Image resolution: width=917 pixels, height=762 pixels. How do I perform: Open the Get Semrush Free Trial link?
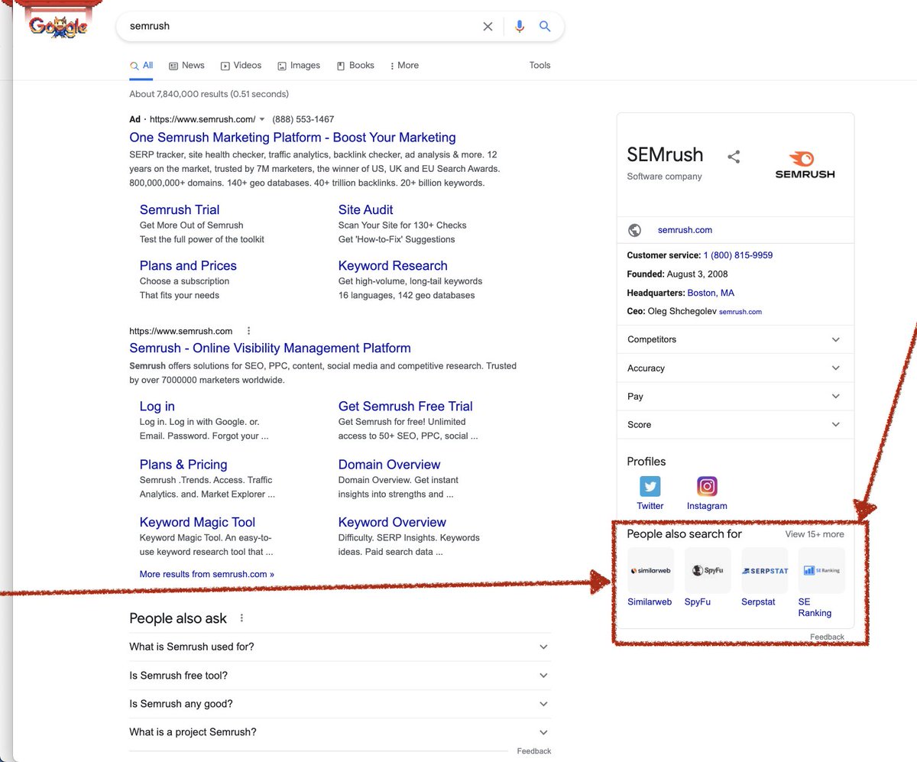point(406,406)
